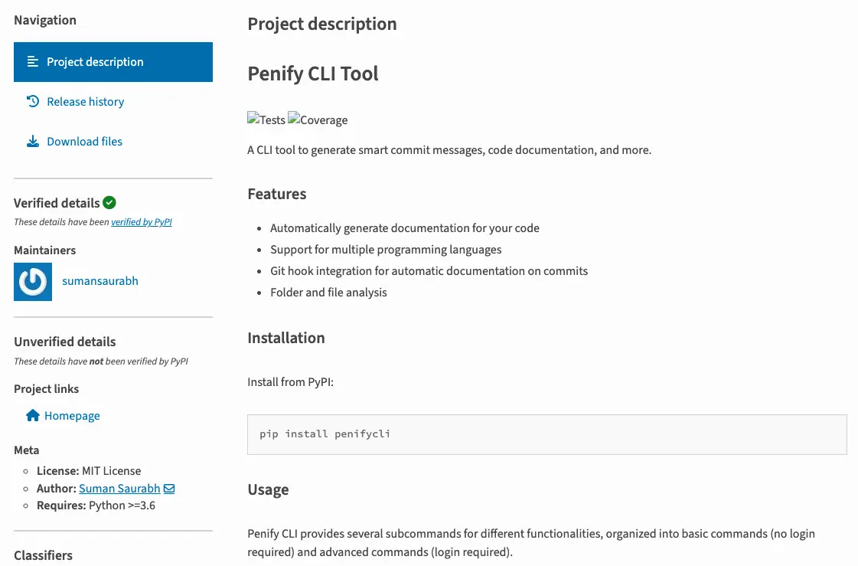The image size is (858, 566).
Task: Follow the "verified by PyPI" link
Action: coord(141,221)
